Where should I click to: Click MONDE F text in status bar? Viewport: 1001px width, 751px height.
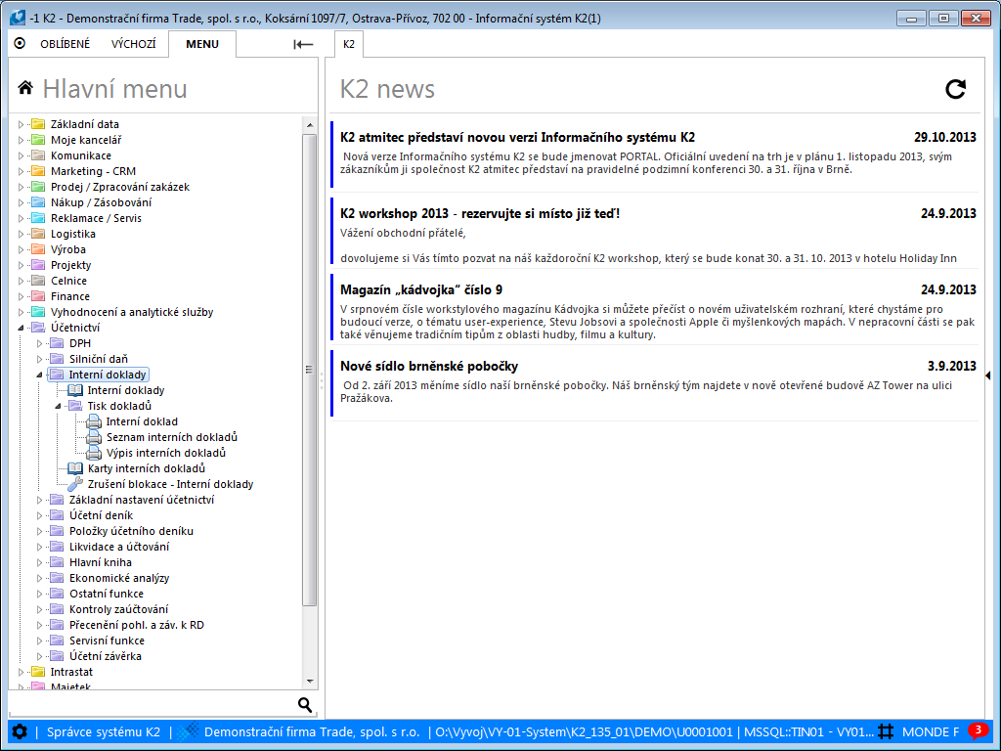(x=931, y=731)
